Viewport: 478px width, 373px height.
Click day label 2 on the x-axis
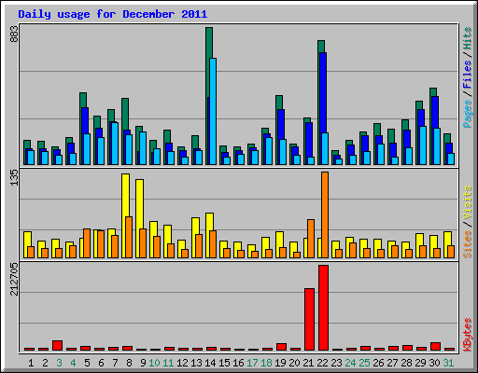[x=45, y=363]
